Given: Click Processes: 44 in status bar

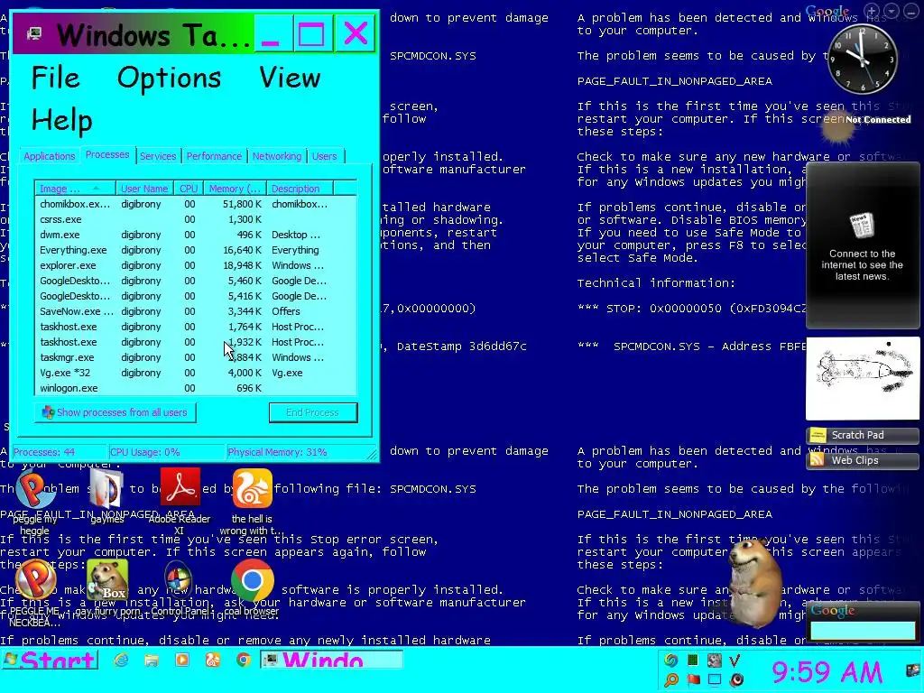Looking at the screenshot, I should click(x=45, y=453).
